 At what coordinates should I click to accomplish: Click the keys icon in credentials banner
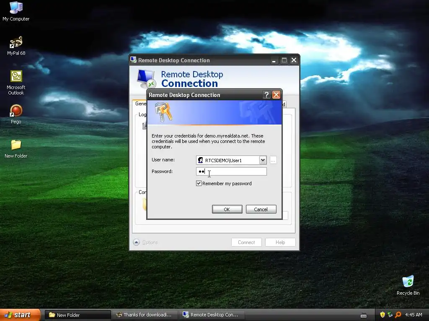[x=163, y=112]
